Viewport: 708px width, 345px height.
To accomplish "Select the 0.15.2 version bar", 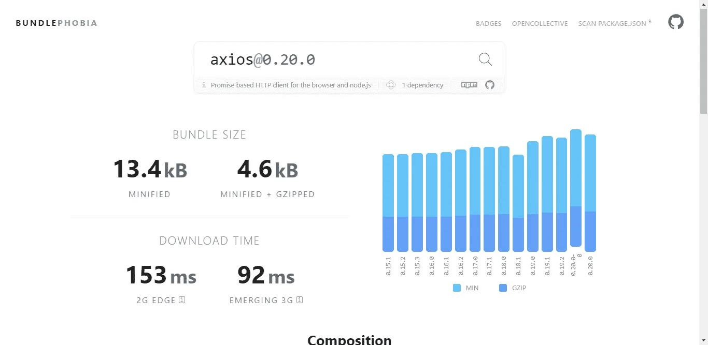I will pos(403,203).
